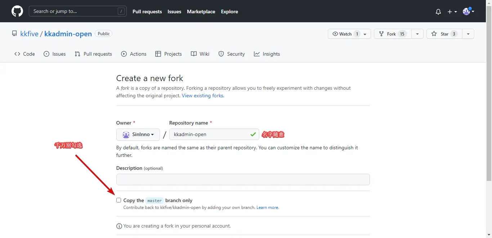Image resolution: width=492 pixels, height=238 pixels.
Task: Click the Fork button showing 15
Action: click(393, 34)
